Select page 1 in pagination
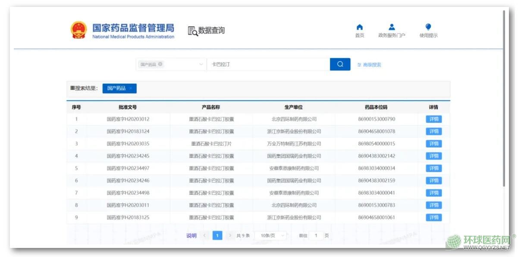This screenshot has width=521, height=257. [217, 235]
